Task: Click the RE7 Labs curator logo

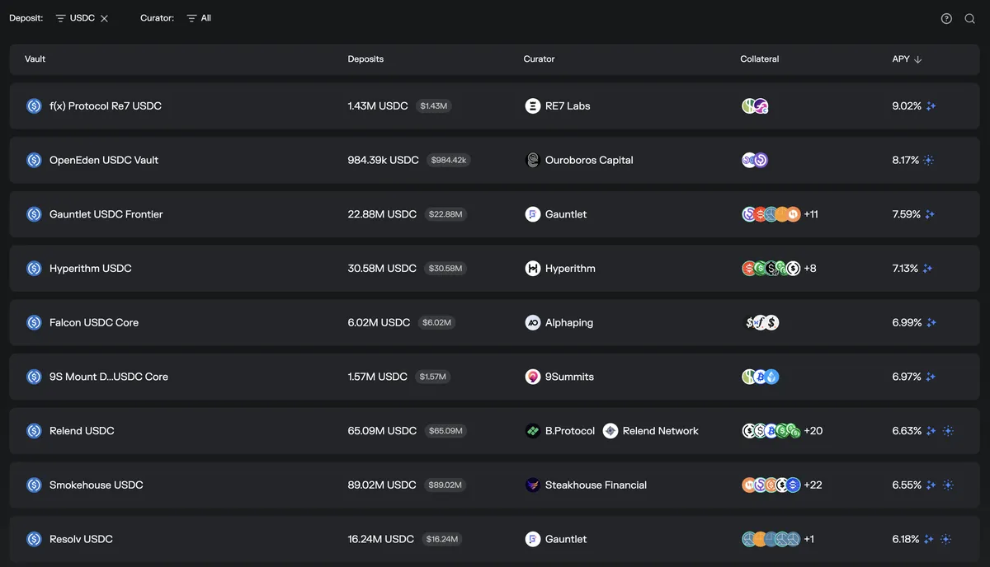Action: coord(533,106)
